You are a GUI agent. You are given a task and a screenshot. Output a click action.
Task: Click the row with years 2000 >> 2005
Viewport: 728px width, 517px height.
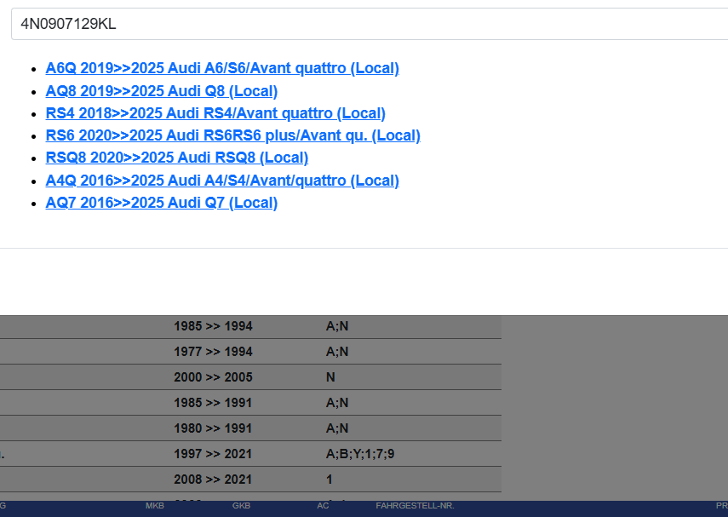pos(213,377)
